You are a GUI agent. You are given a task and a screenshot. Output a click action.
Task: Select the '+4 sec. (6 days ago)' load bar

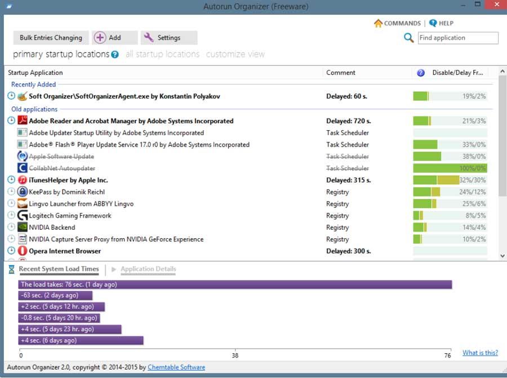coord(81,340)
